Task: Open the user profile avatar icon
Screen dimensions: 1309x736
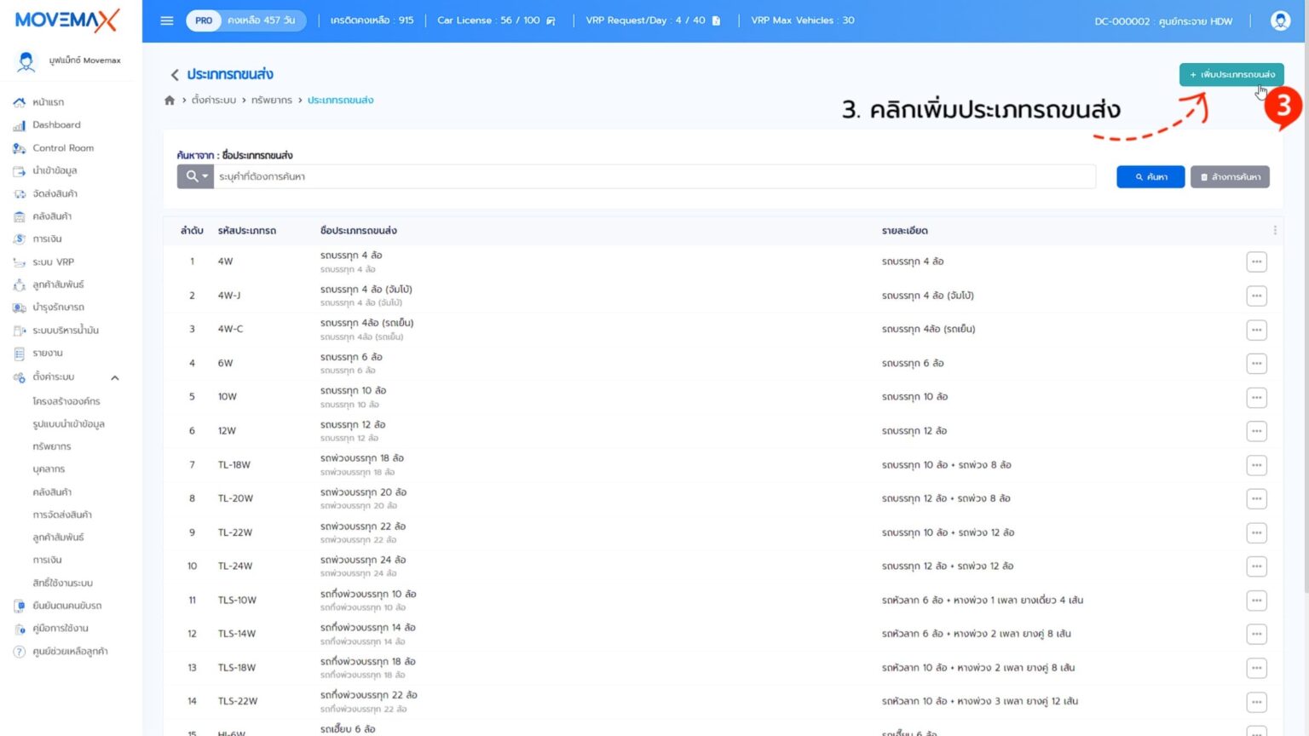Action: tap(1279, 20)
